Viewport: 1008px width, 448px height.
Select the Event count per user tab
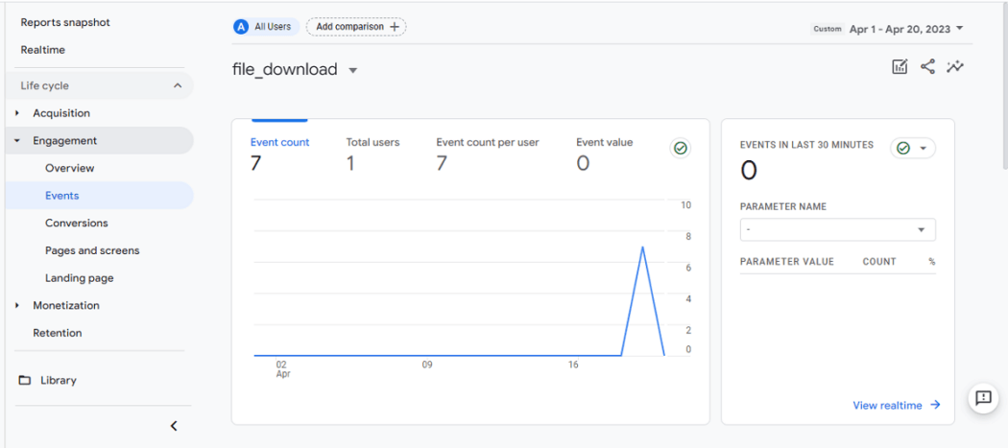tap(488, 154)
